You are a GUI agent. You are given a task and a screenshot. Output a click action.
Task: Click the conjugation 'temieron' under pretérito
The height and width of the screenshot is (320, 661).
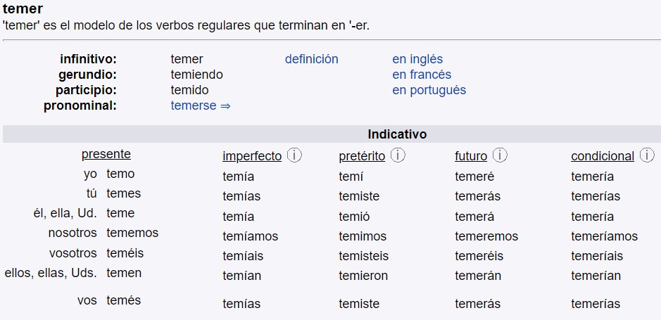click(363, 276)
